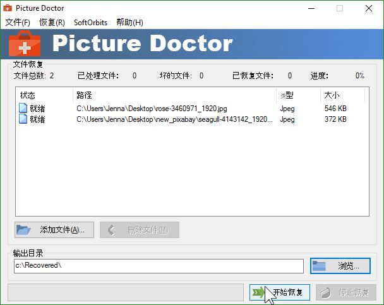Sort files by 大小 column header
This screenshot has height=305, width=384.
(x=341, y=95)
